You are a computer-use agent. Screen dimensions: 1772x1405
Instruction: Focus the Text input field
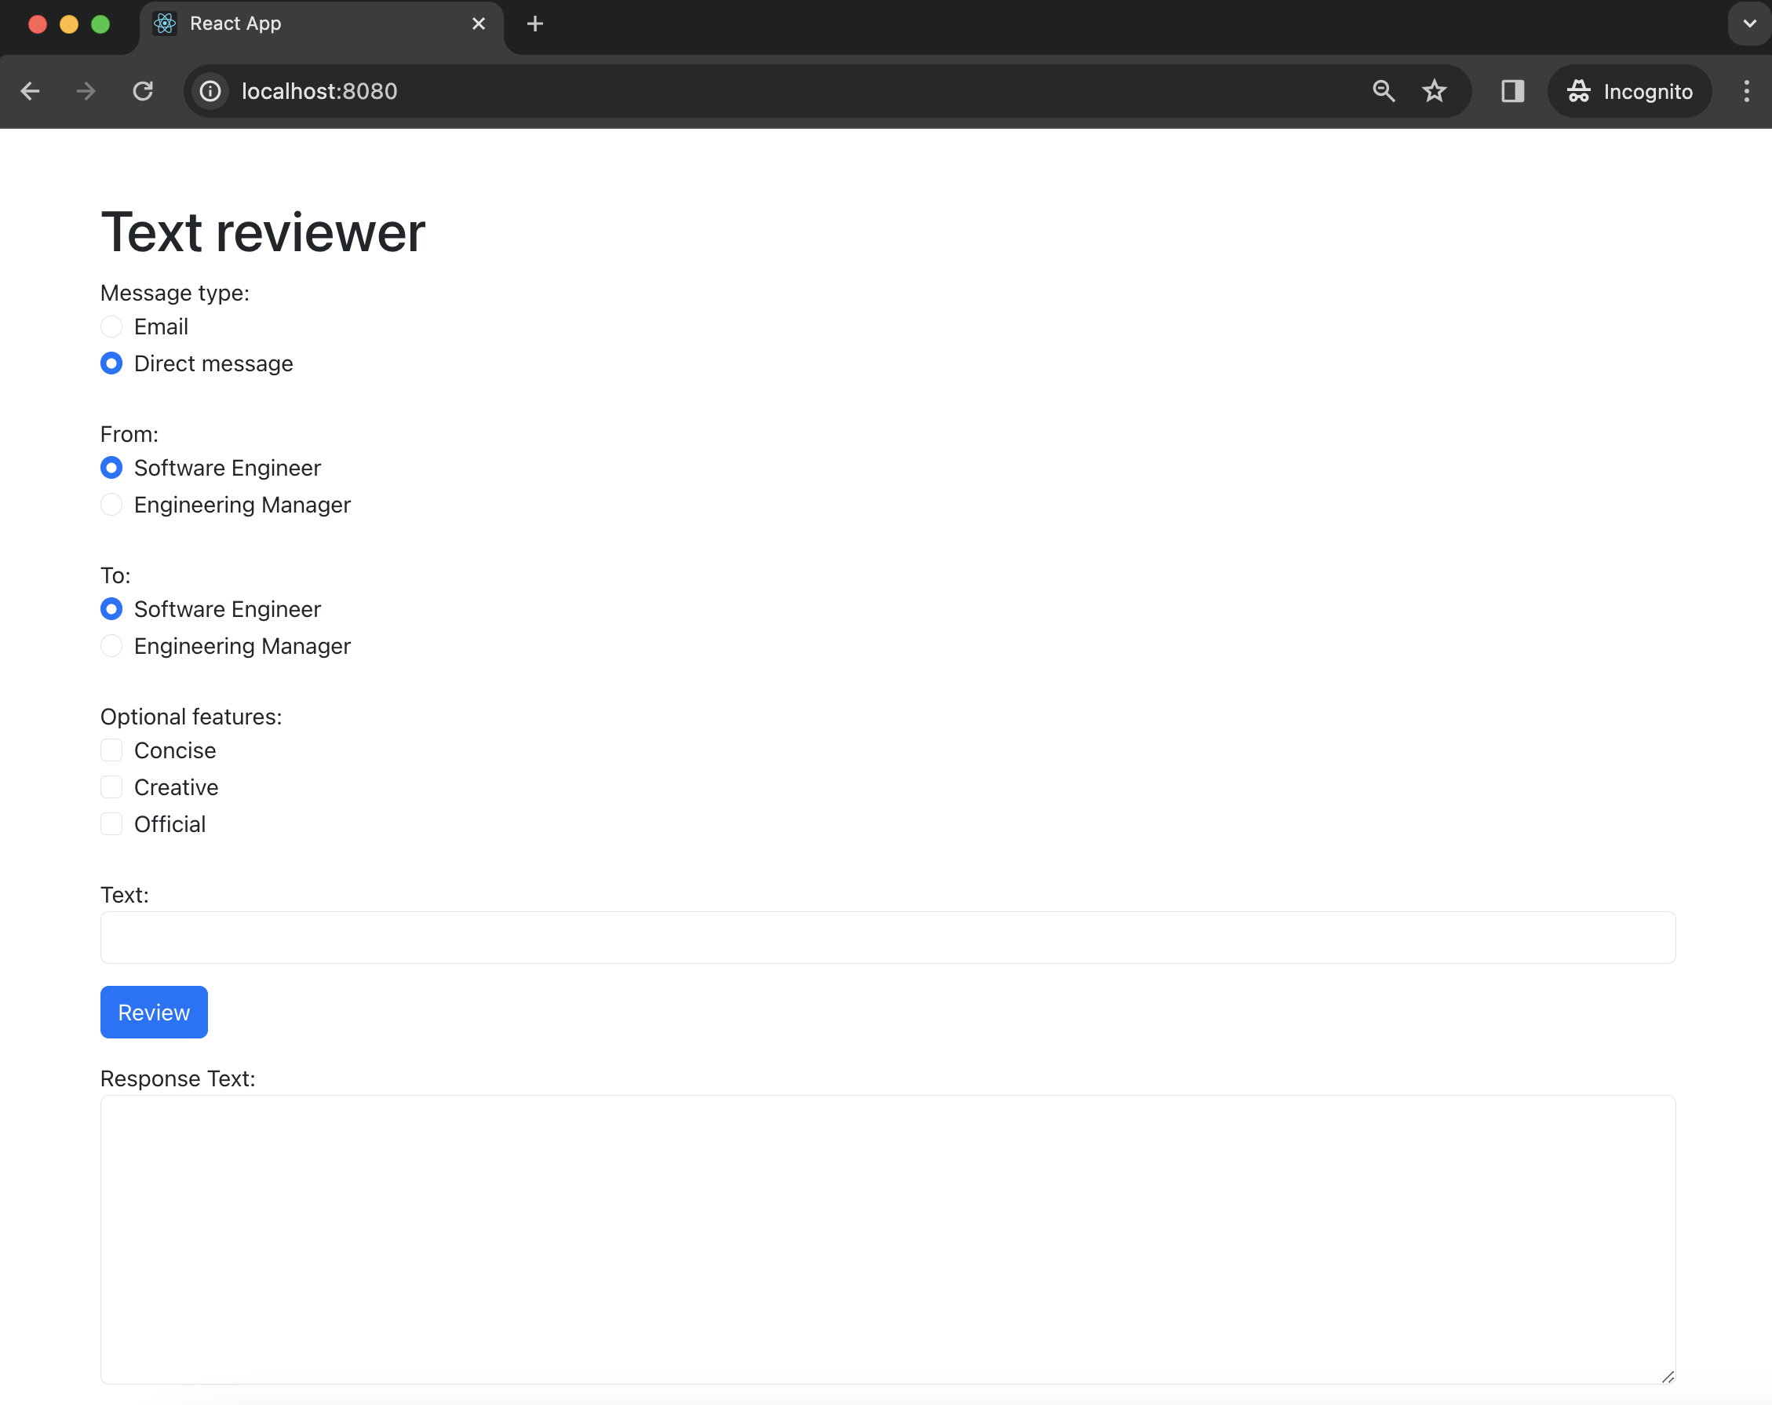click(x=888, y=937)
